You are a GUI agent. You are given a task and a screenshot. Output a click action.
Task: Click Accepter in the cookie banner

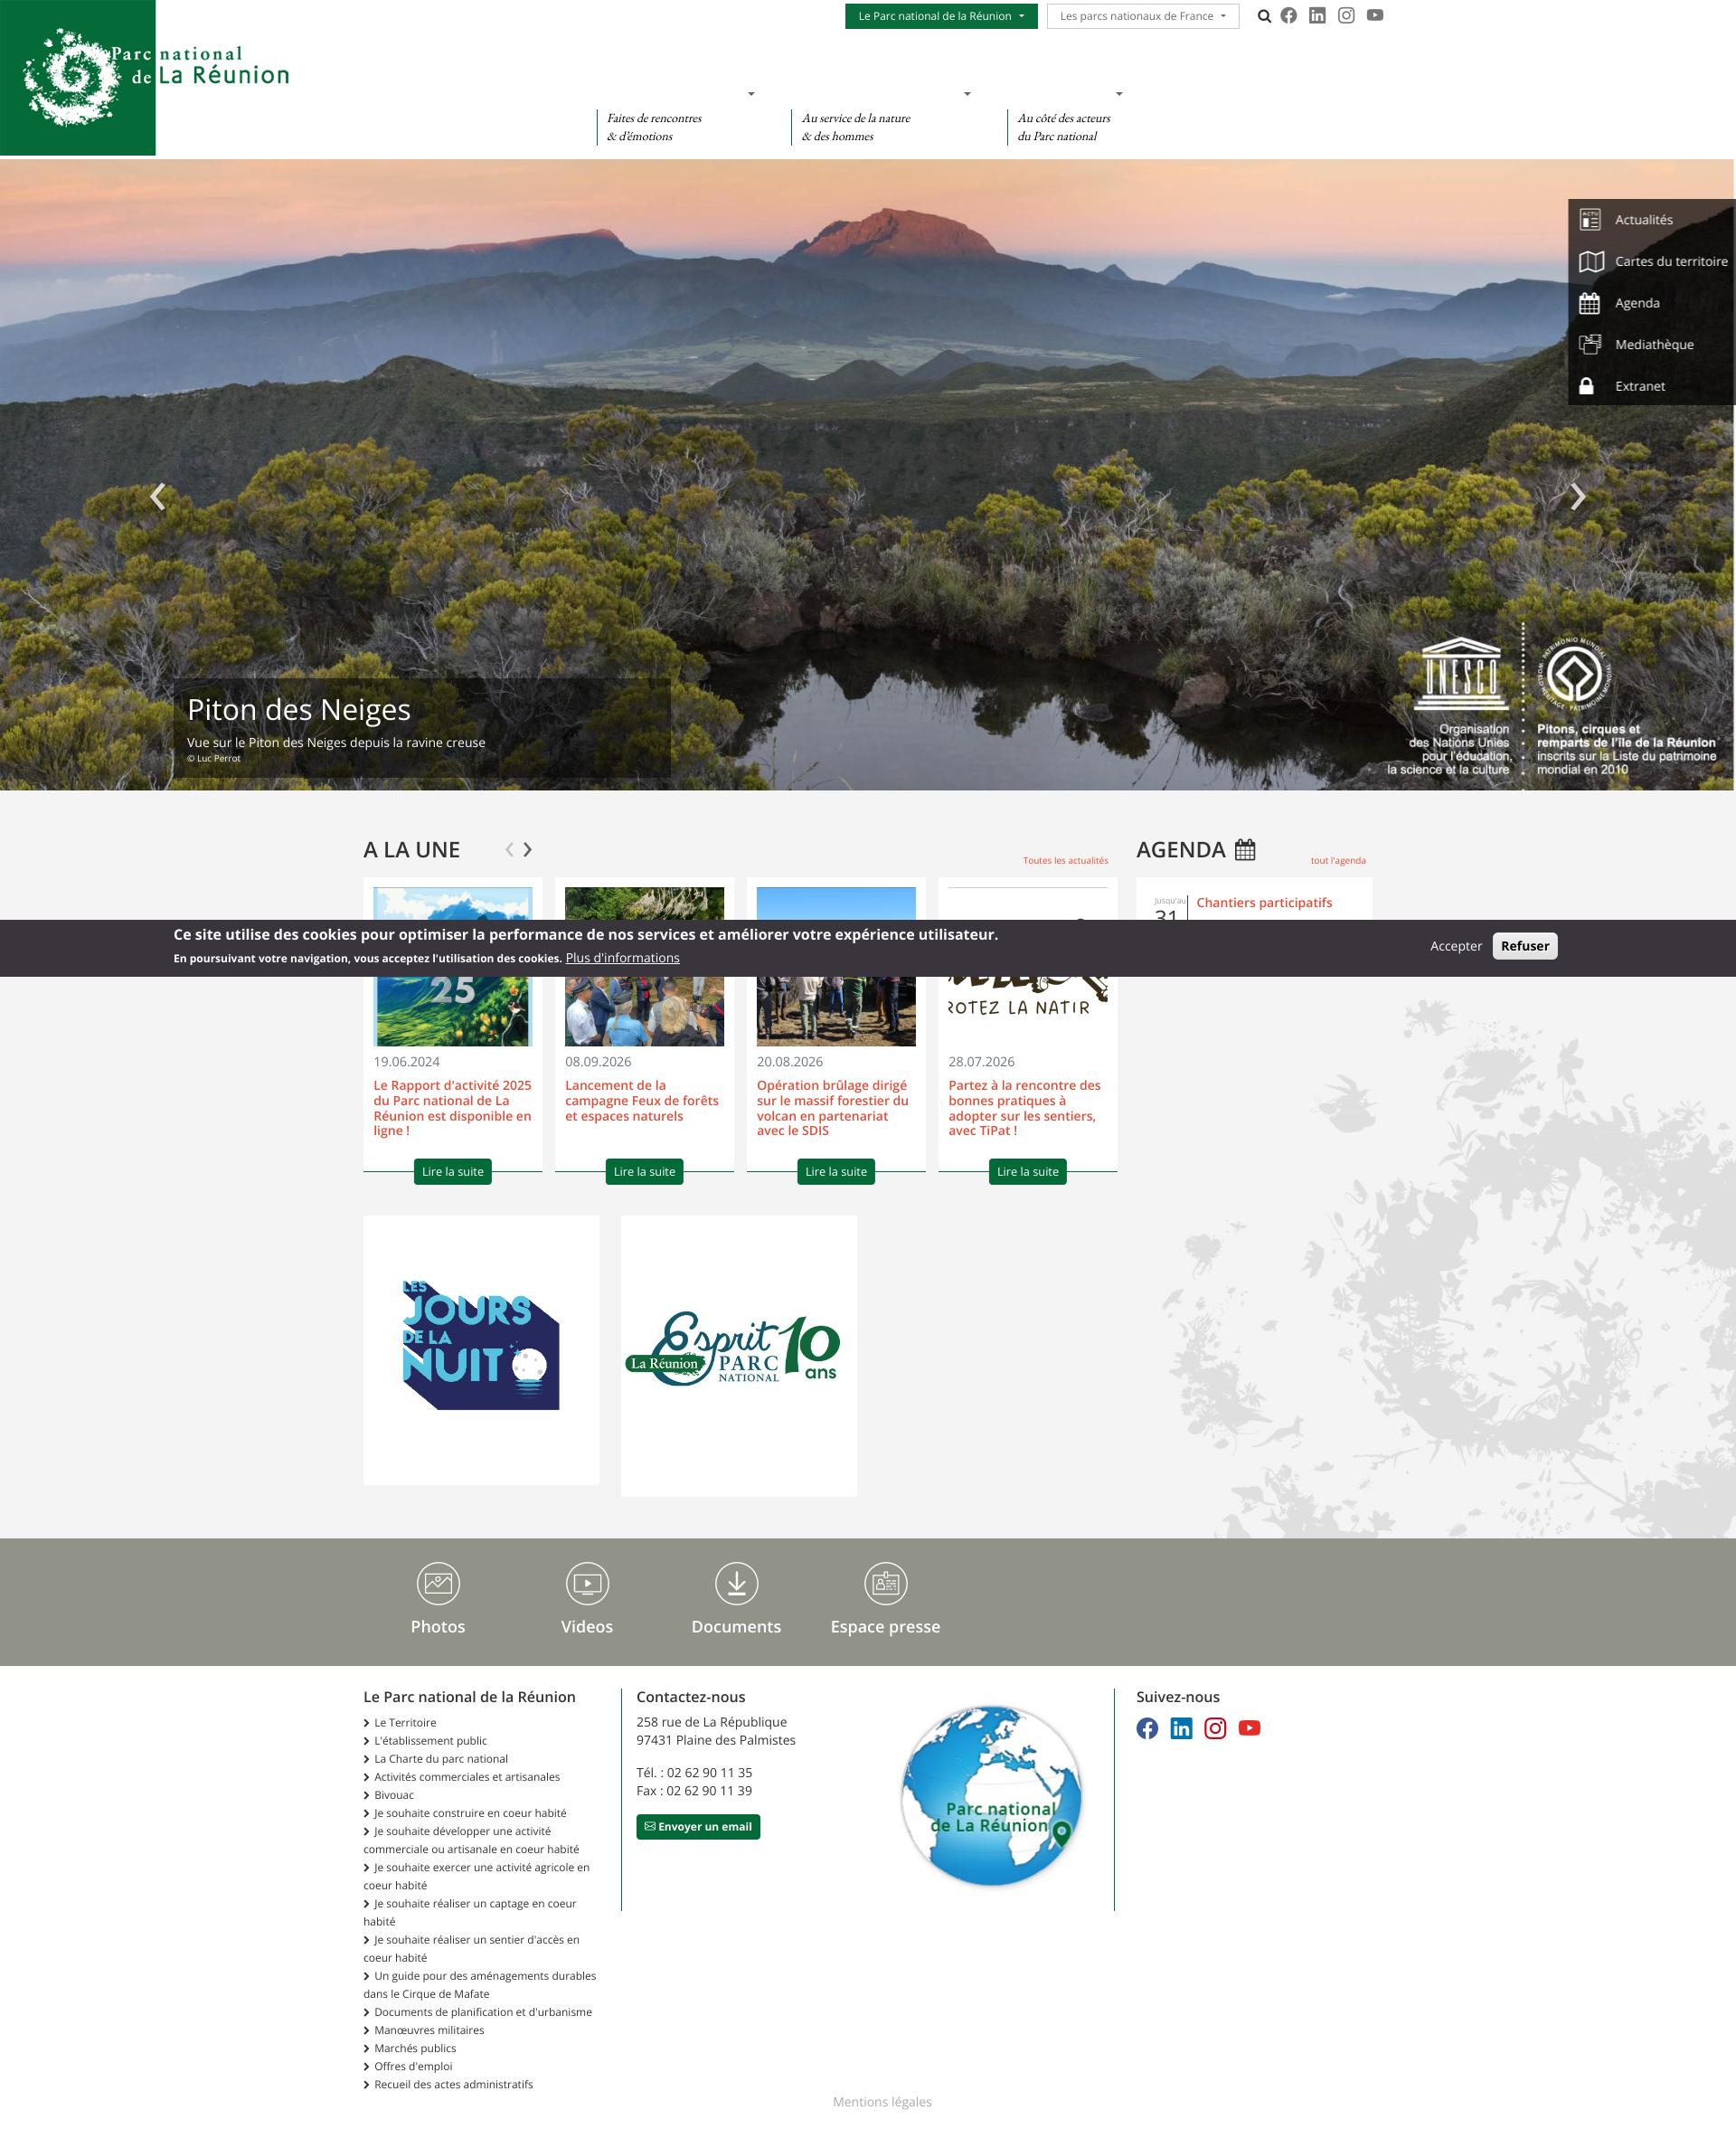click(x=1455, y=946)
